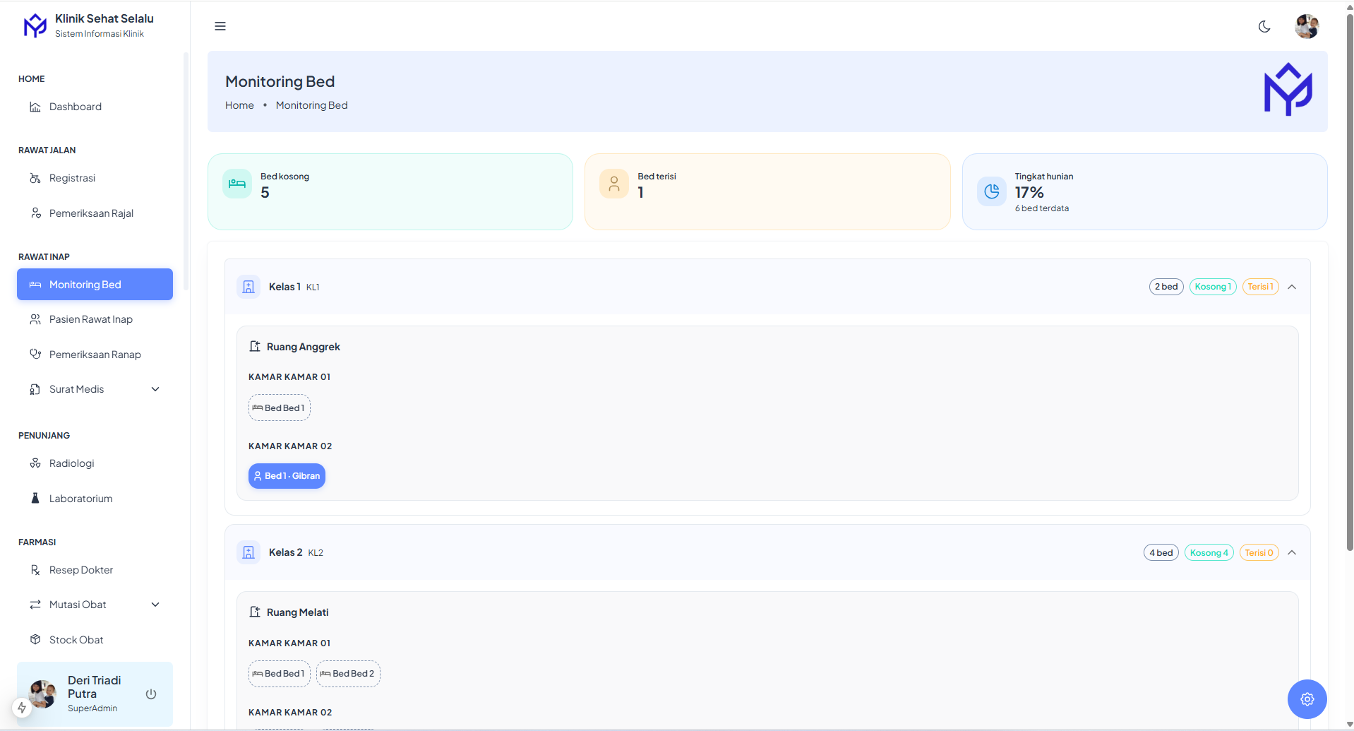Select Bed 2 in Melati Kamar 01

348,674
